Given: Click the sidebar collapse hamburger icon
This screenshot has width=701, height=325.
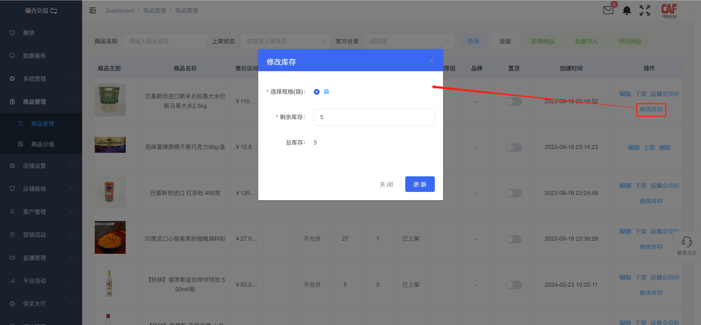Looking at the screenshot, I should (x=93, y=10).
